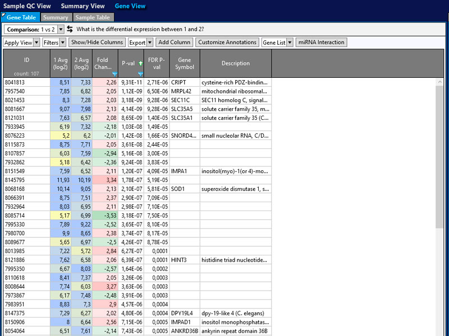This screenshot has height=336, width=449.
Task: Select the row with ID 8115873
Action: tap(138, 144)
